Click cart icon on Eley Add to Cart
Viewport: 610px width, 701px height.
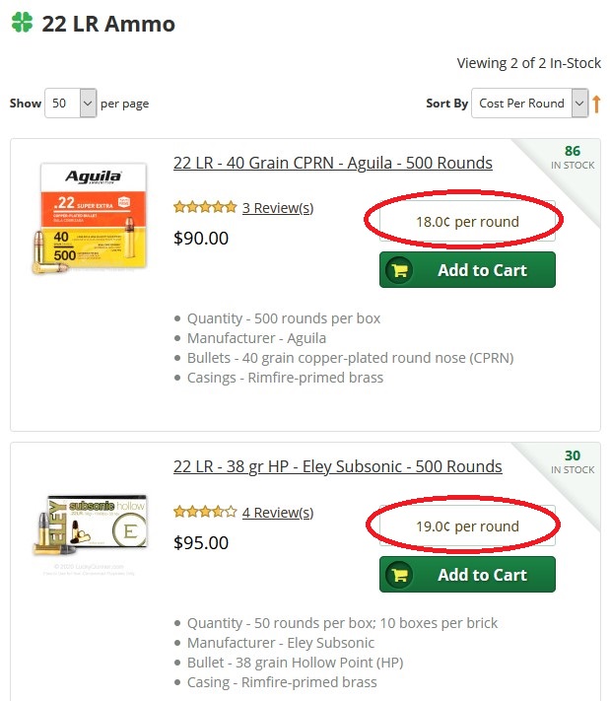399,575
